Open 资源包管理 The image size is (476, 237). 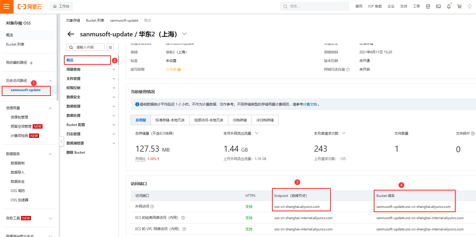click(x=19, y=117)
